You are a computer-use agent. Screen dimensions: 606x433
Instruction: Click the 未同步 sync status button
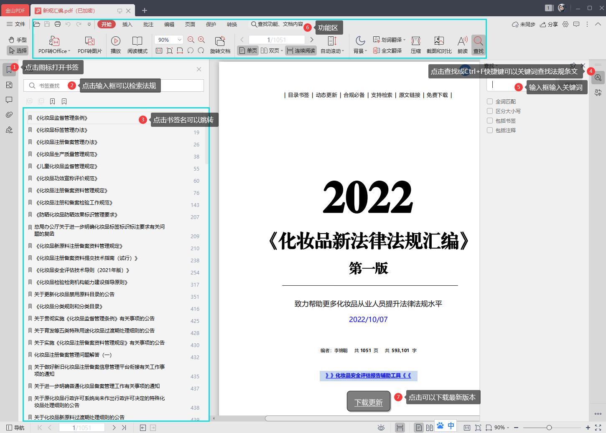tap(524, 24)
